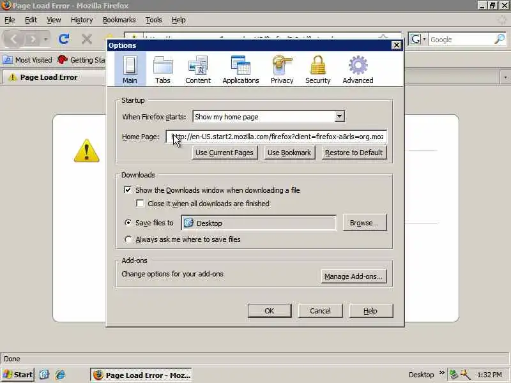Image resolution: width=511 pixels, height=383 pixels.
Task: Click the Google search input field
Action: 461,40
